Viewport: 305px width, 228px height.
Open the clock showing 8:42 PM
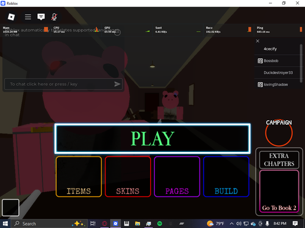click(280, 224)
